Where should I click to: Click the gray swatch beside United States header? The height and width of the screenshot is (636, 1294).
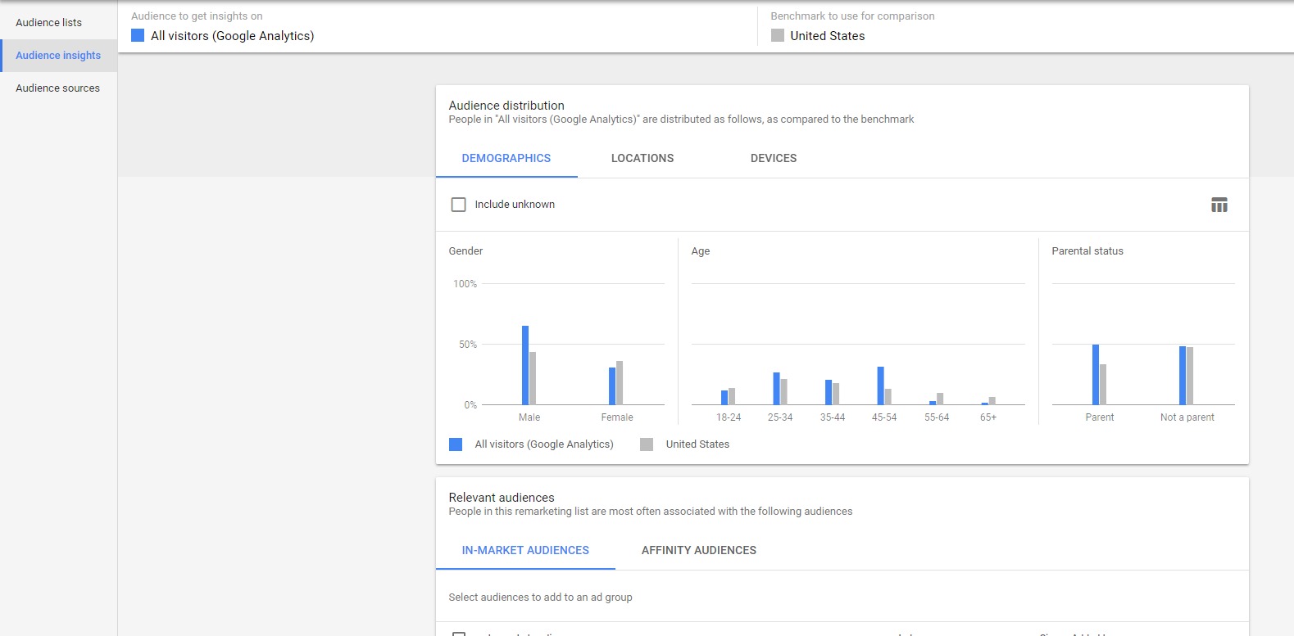(778, 35)
